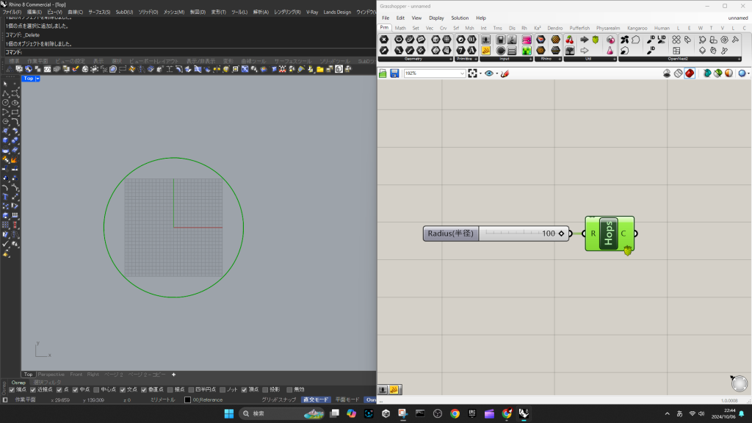
Task: Click the グリッドスナップ status bar button
Action: [x=280, y=399]
